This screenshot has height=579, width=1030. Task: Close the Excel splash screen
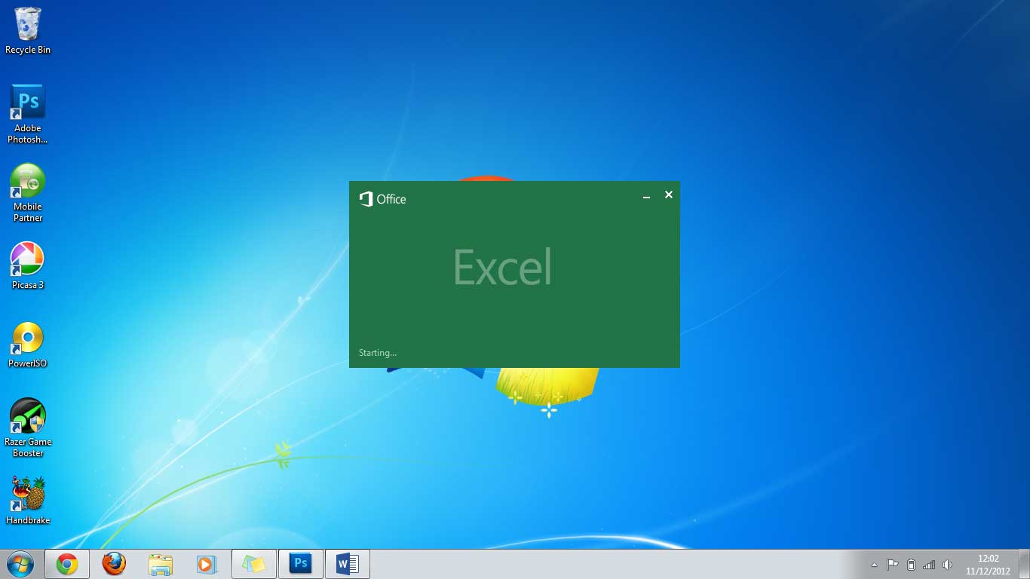tap(668, 195)
